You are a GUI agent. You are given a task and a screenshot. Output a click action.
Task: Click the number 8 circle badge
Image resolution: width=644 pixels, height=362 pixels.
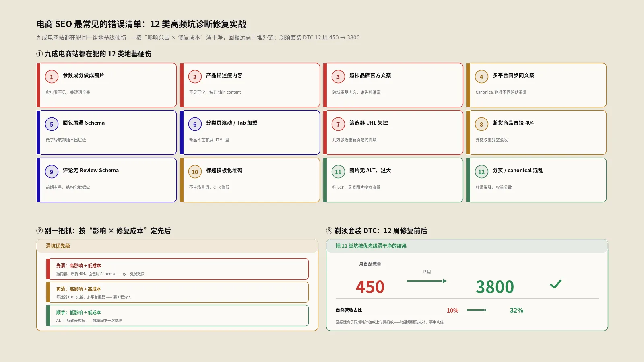point(481,124)
